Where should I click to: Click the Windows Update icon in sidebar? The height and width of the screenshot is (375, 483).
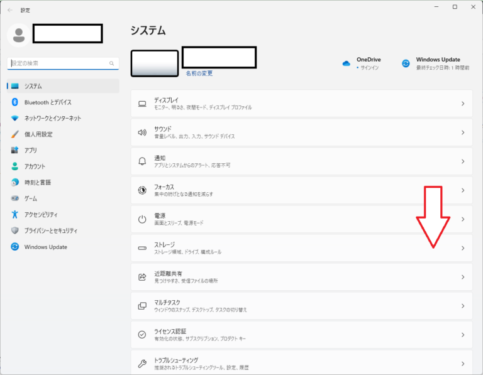coord(14,247)
